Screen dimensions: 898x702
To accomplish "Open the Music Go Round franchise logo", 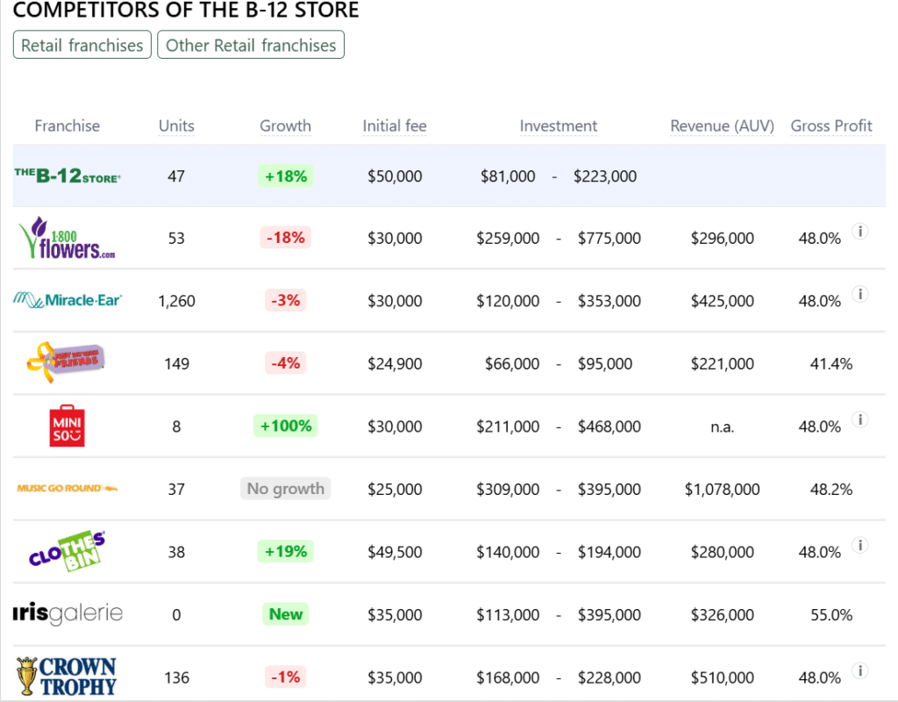I will [x=67, y=488].
